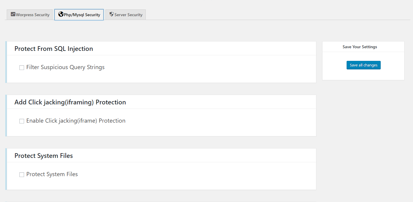Screen dimensions: 413x202
Task: Click the Protect System Files checkbox label text
Action: (x=52, y=174)
